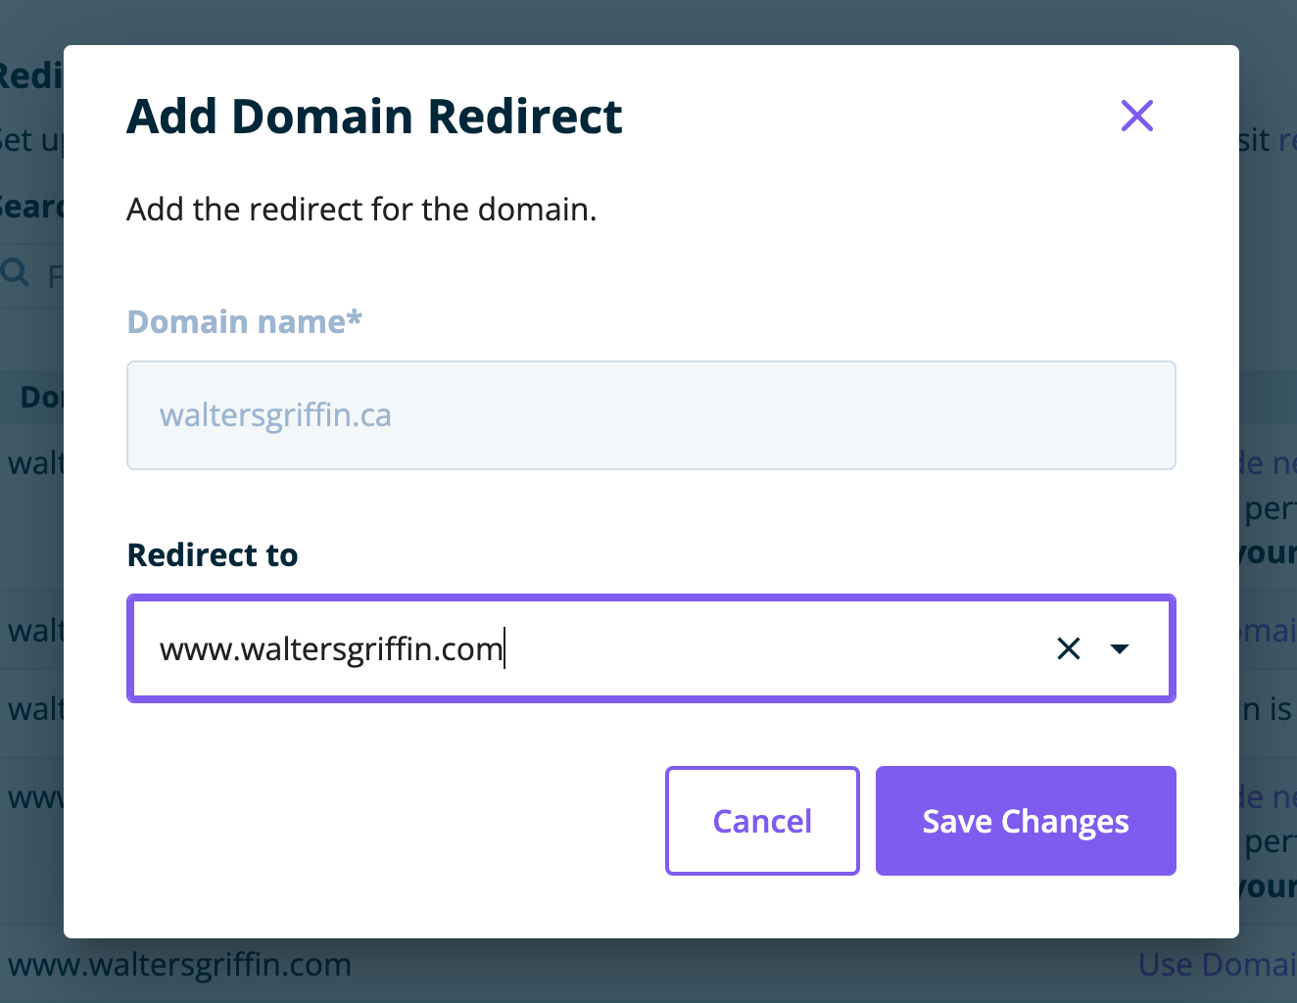This screenshot has width=1297, height=1003.
Task: Click the Use Domain link in background
Action: 1218,965
